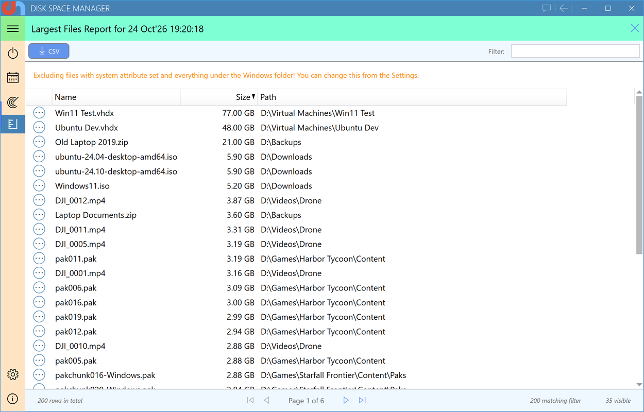Click the 77.00 GB size cell

[x=238, y=113]
